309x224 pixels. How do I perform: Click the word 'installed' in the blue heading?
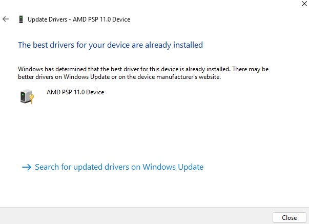[188, 45]
